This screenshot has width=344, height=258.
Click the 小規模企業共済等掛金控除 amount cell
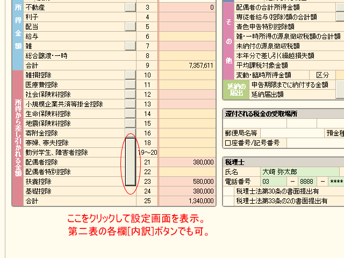[x=187, y=104]
